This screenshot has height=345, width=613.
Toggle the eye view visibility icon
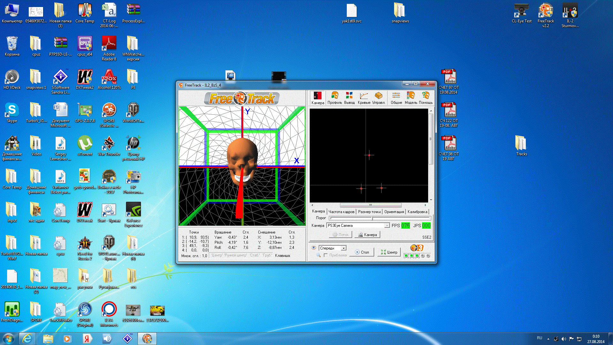point(314,248)
